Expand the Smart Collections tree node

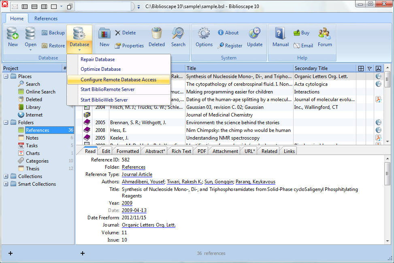tap(6, 184)
